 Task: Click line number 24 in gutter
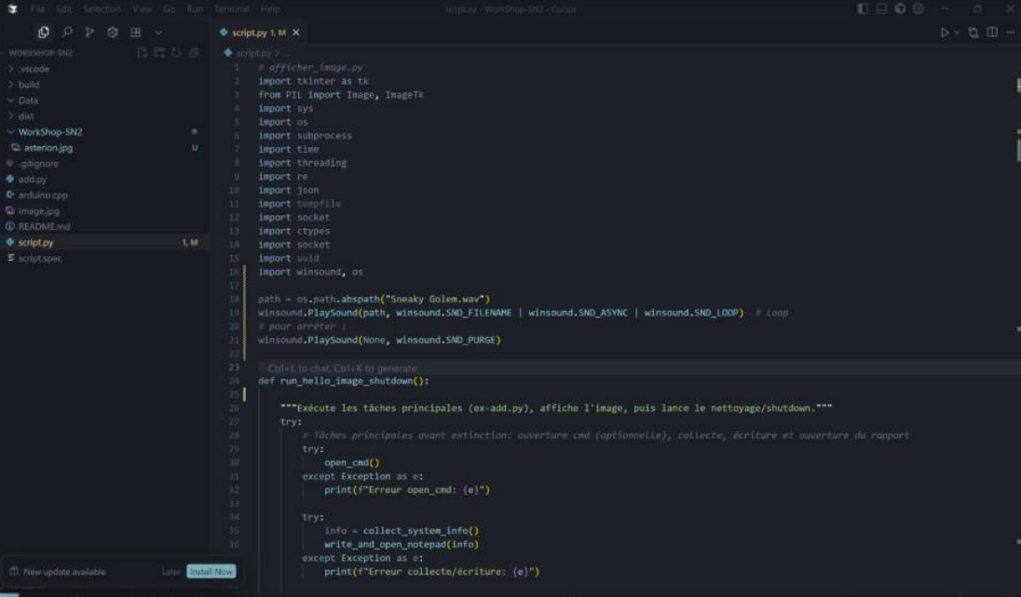click(234, 381)
